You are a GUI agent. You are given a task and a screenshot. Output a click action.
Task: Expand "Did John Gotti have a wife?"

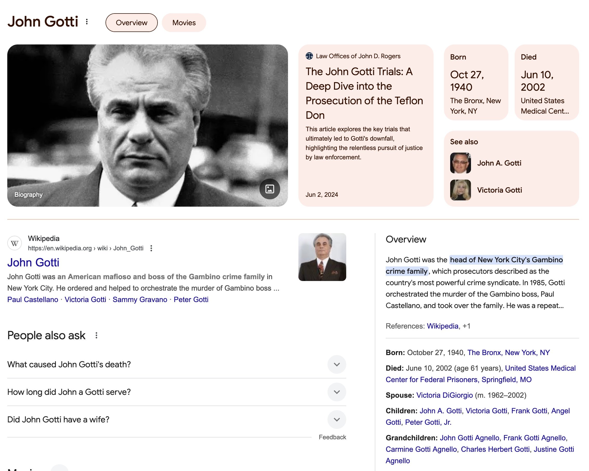coord(337,419)
